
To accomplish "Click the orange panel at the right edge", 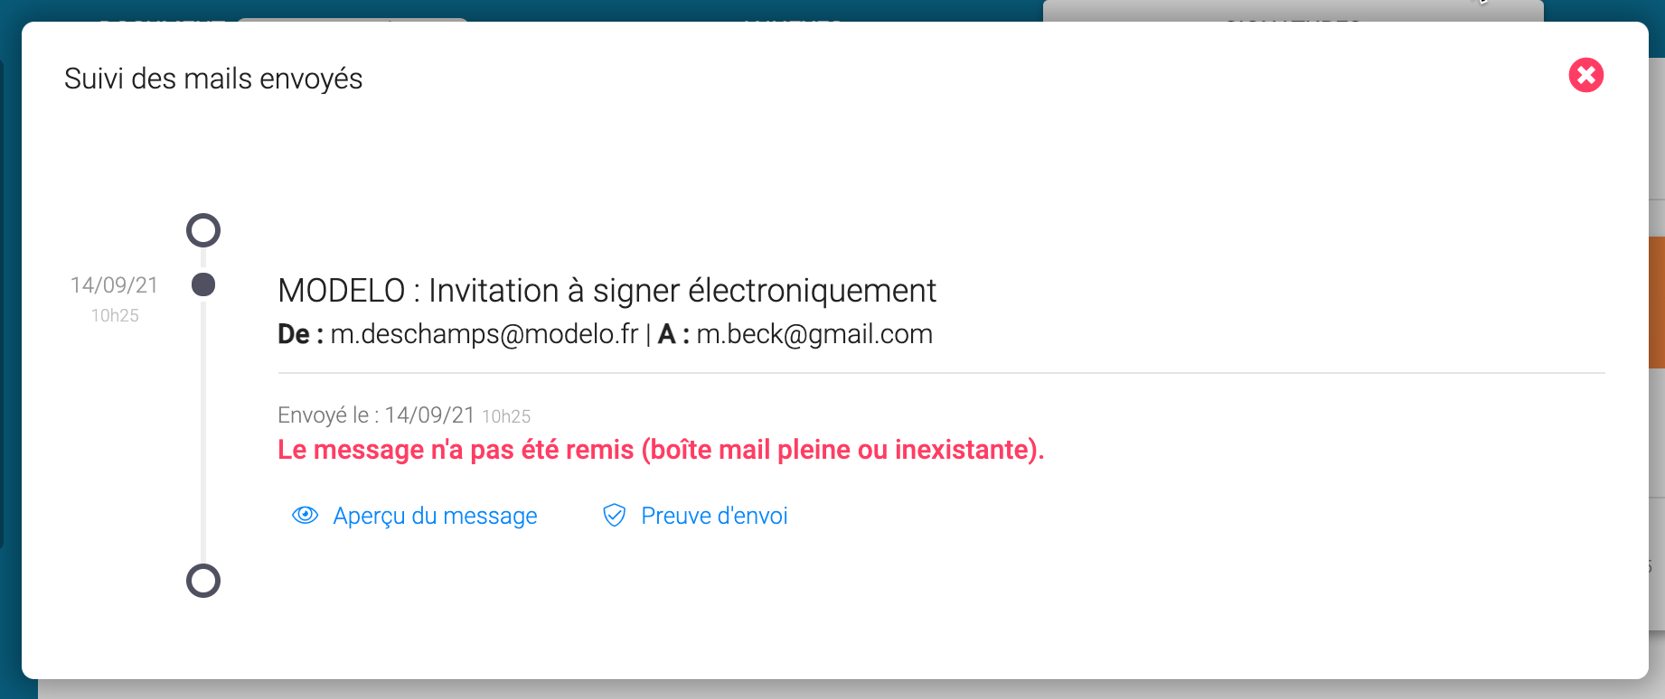I will click(x=1657, y=302).
